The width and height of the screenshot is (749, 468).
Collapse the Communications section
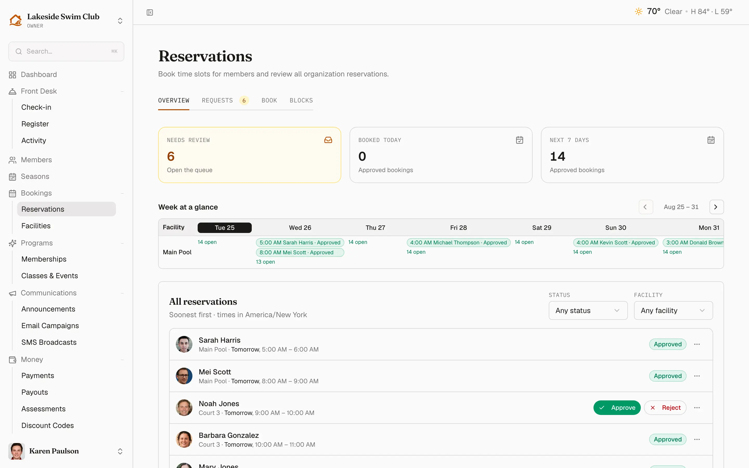coord(122,293)
